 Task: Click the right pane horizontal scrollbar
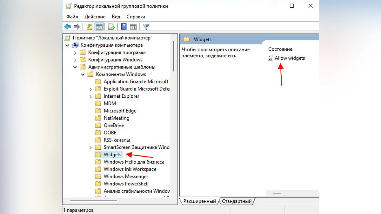(x=277, y=193)
